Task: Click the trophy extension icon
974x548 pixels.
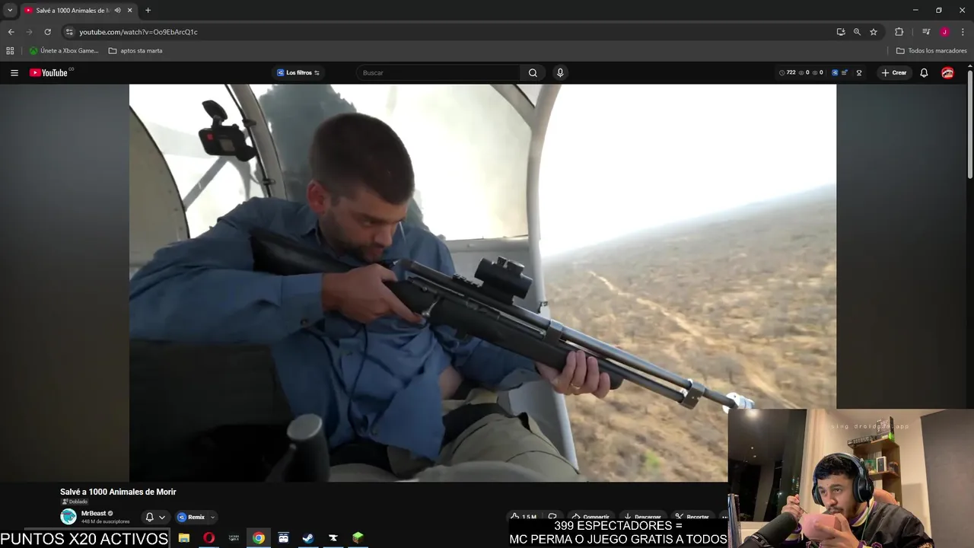Action: [x=859, y=73]
